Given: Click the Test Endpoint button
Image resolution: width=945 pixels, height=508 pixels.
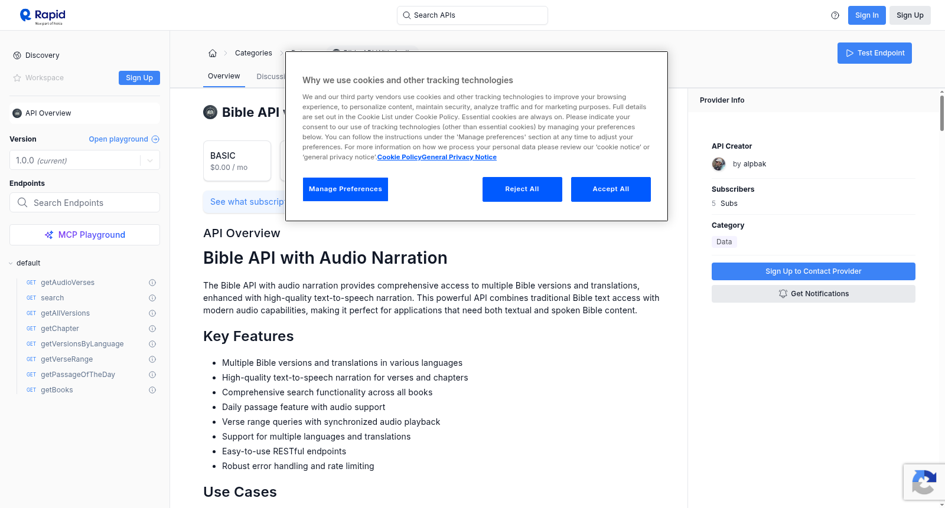Looking at the screenshot, I should [x=875, y=53].
